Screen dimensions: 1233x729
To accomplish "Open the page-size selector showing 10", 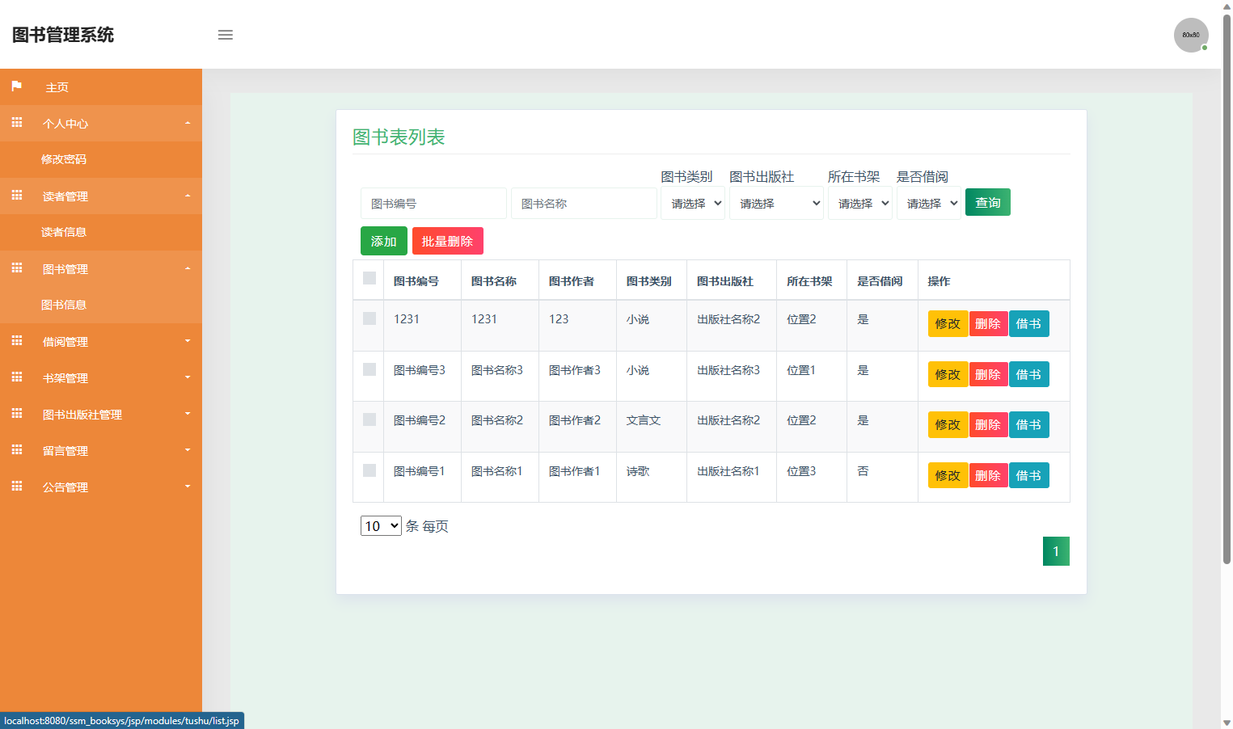I will [380, 525].
